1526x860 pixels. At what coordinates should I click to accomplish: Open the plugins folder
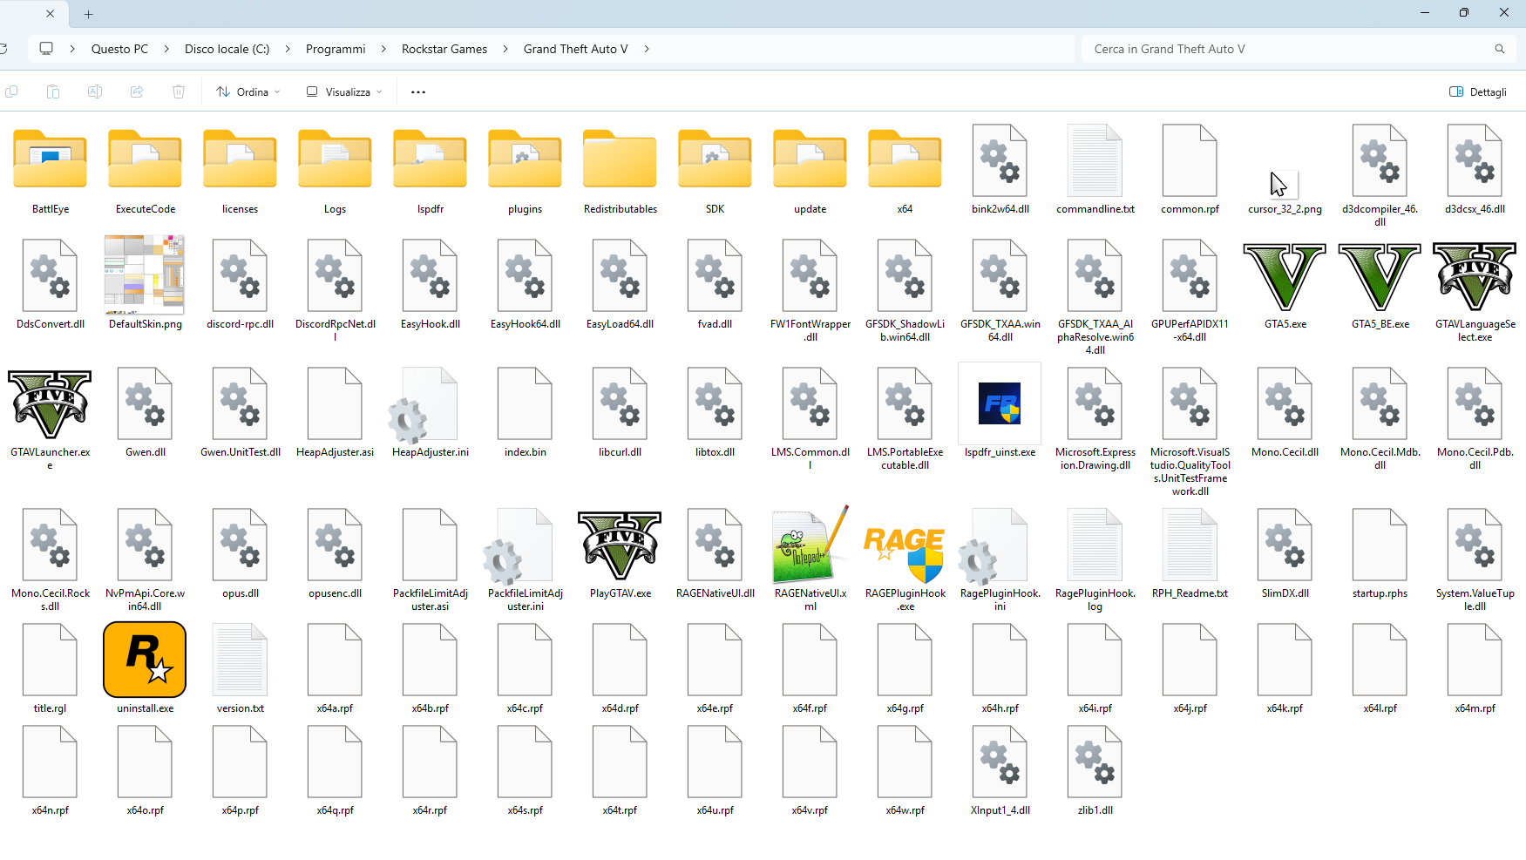click(525, 159)
